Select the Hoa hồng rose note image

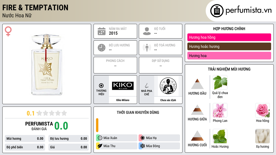point(263,110)
